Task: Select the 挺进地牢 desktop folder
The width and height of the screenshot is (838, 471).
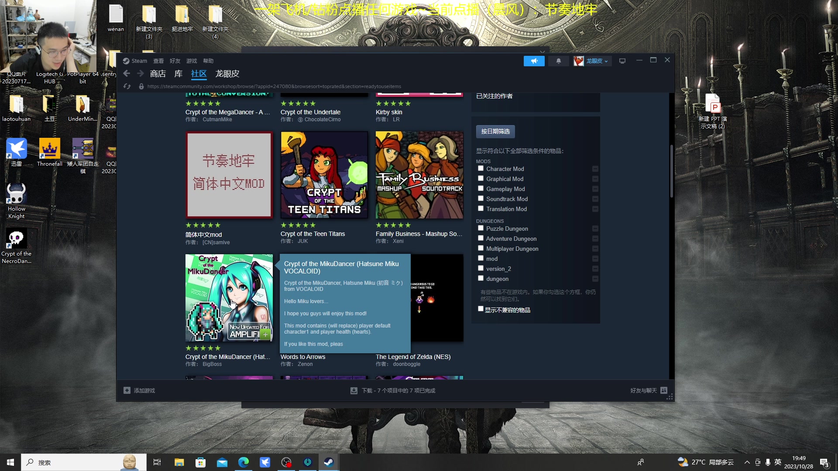Action: (x=182, y=18)
